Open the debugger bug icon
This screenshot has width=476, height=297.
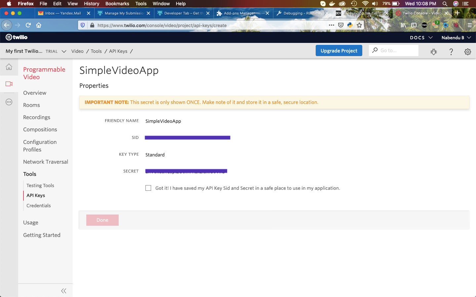(x=434, y=51)
